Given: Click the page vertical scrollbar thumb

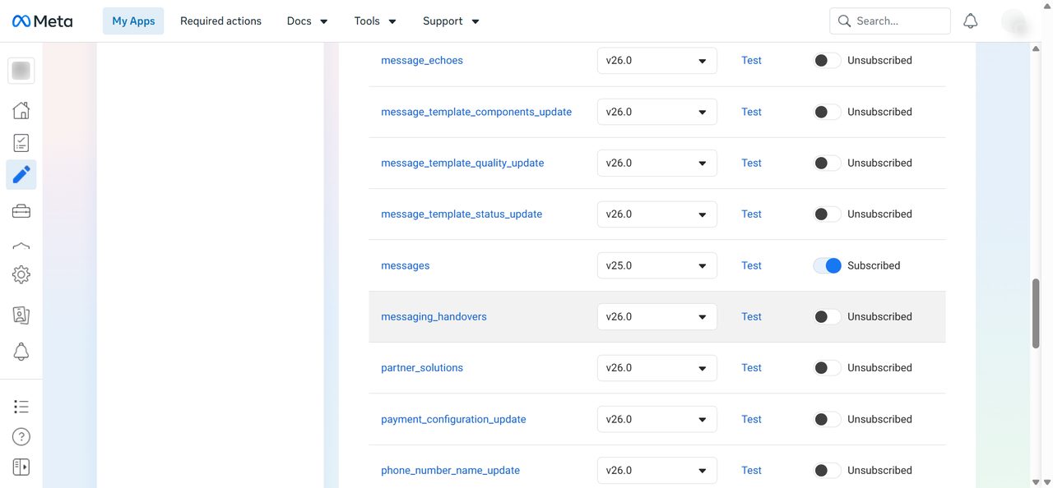Looking at the screenshot, I should 1036,314.
